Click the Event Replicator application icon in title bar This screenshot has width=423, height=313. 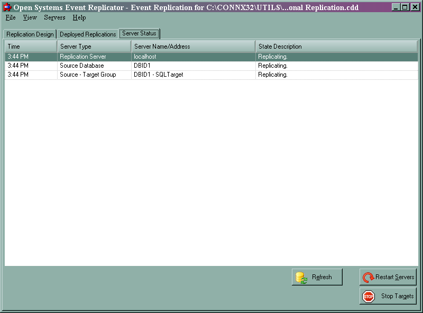tap(7, 7)
